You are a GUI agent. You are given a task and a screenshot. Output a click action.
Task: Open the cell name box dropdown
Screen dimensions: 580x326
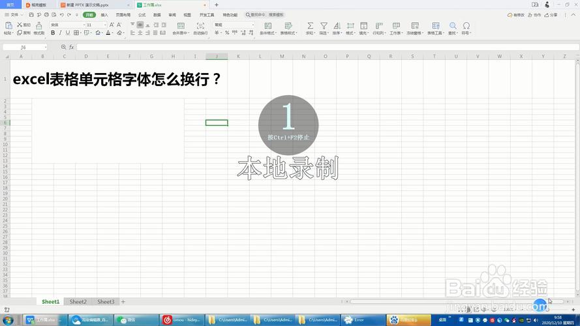46,48
